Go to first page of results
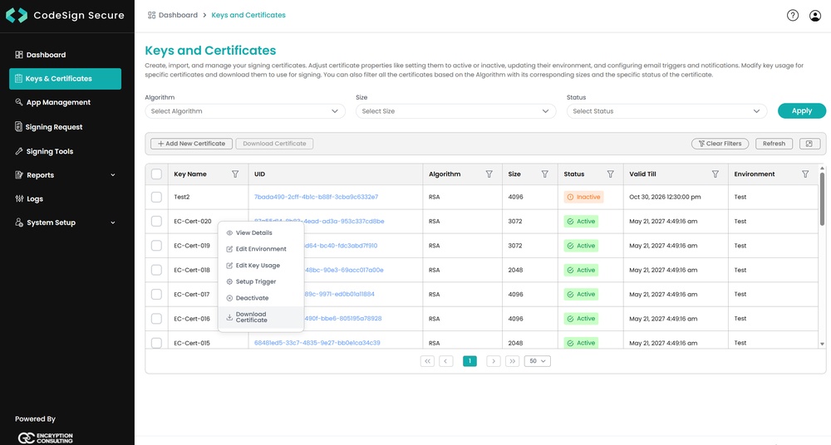Image resolution: width=831 pixels, height=445 pixels. click(x=427, y=361)
